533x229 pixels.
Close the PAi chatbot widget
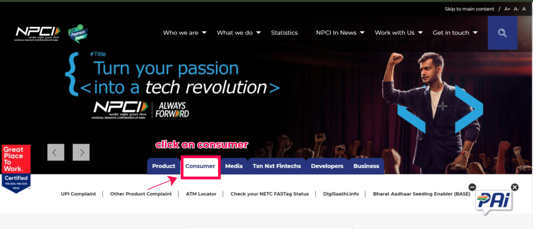[515, 187]
